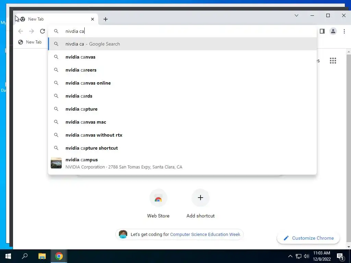Select the 'nvidia capture' suggestion

(x=182, y=109)
